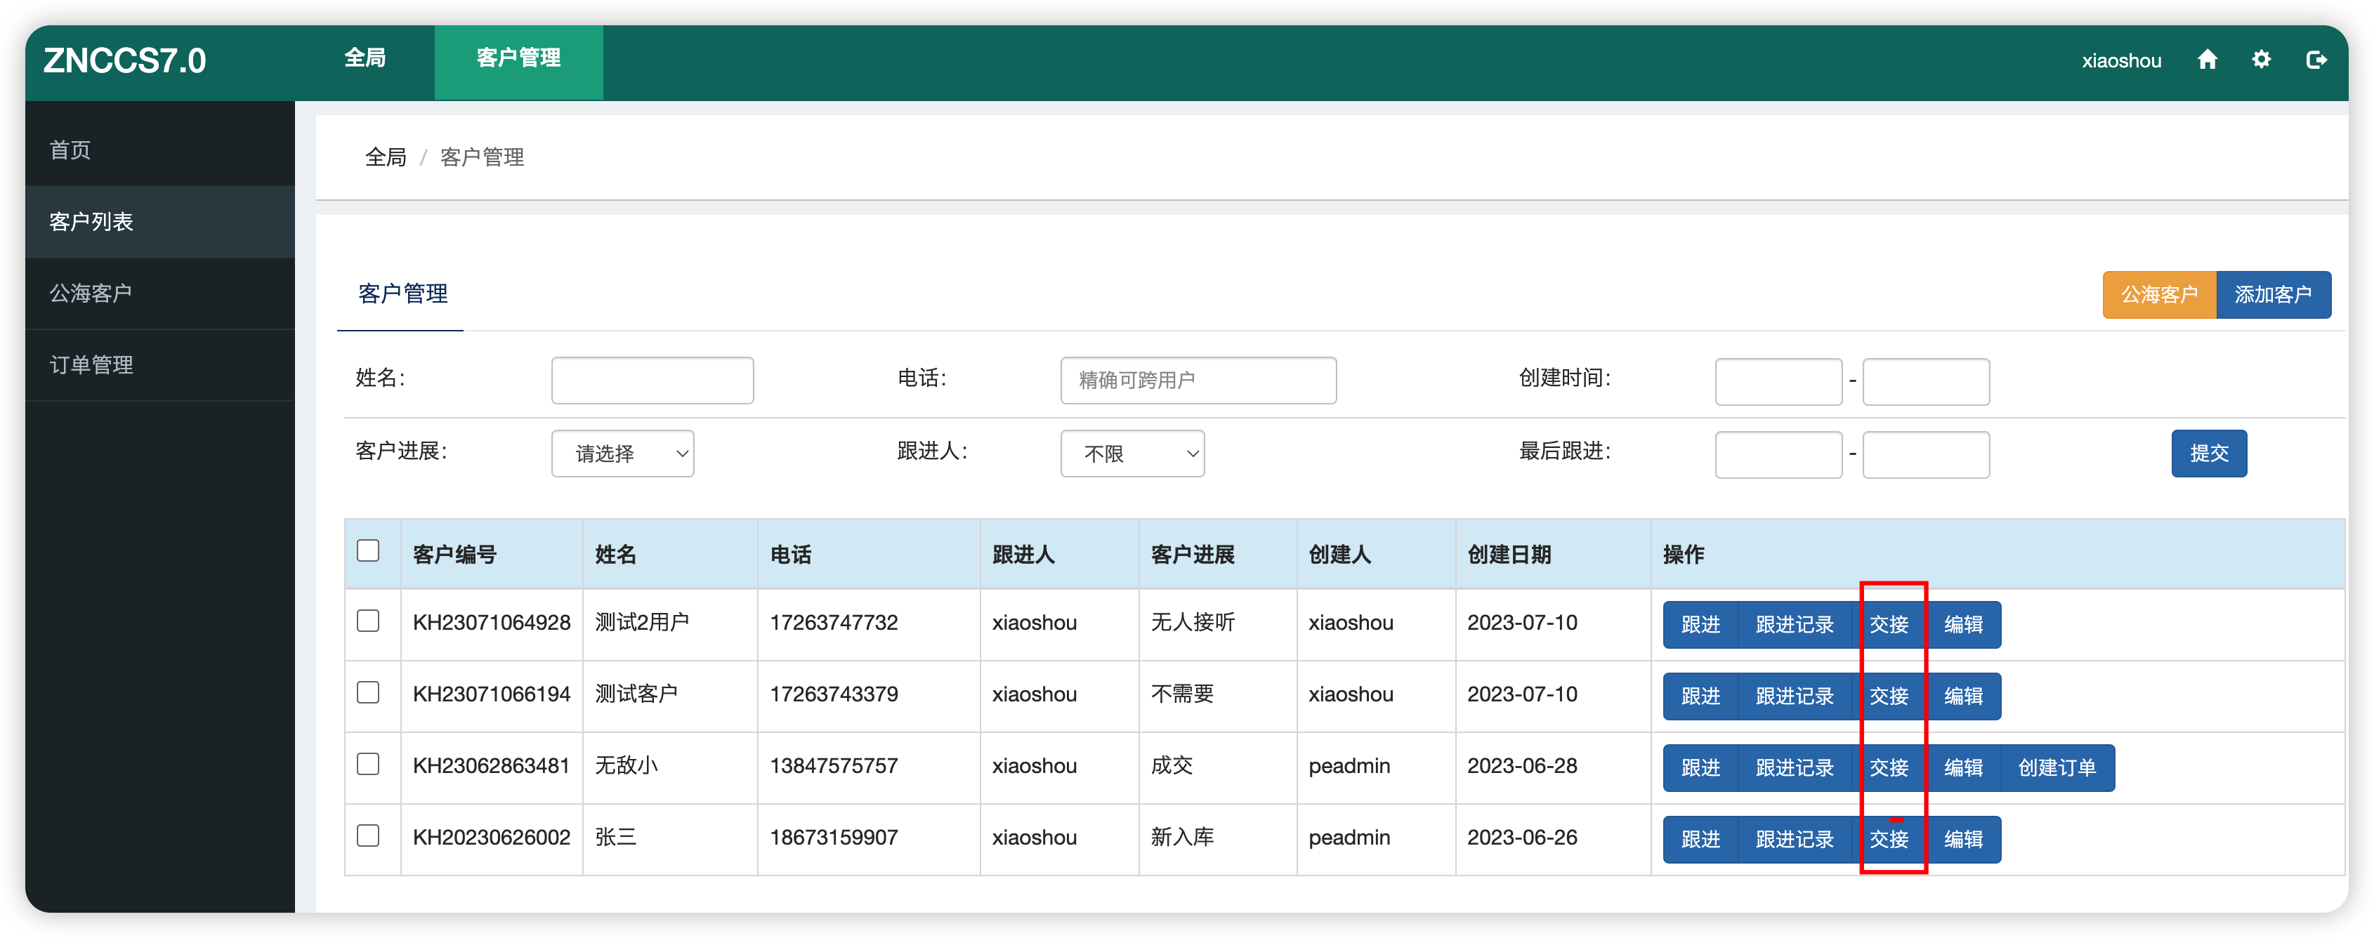
Task: Click the 最后跟进 start date field
Action: pyautogui.click(x=1778, y=454)
